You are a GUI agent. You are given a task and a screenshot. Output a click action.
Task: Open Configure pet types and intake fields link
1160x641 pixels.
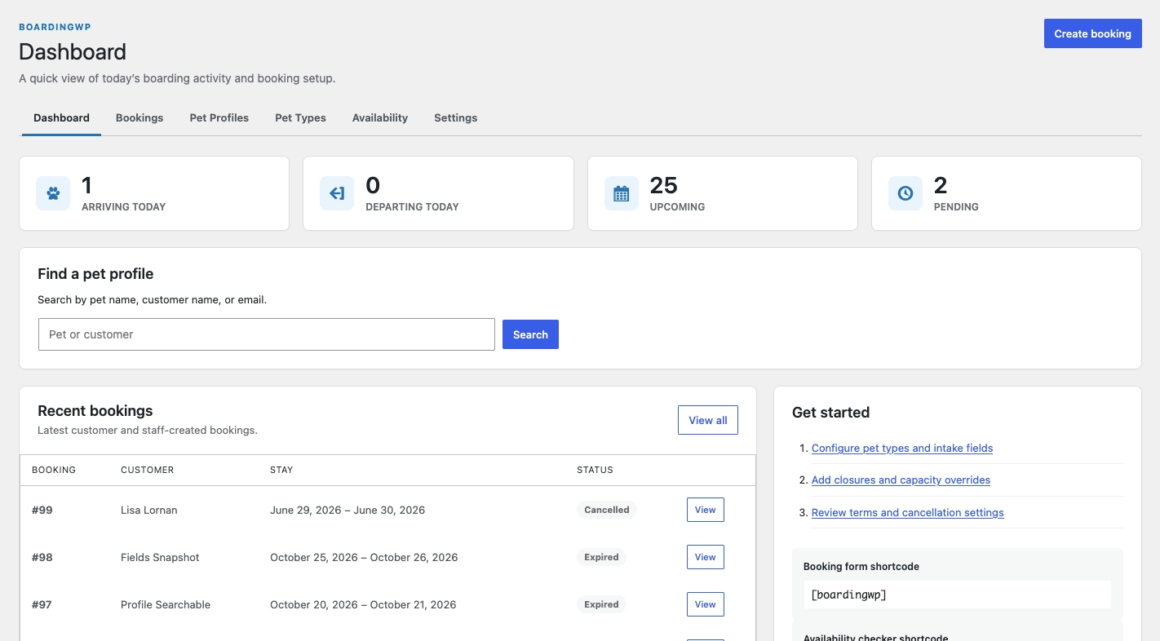click(x=902, y=448)
